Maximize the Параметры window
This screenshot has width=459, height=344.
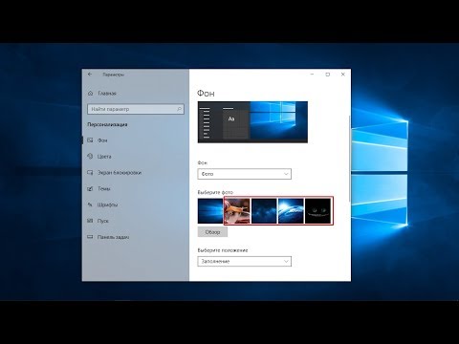[x=328, y=75]
